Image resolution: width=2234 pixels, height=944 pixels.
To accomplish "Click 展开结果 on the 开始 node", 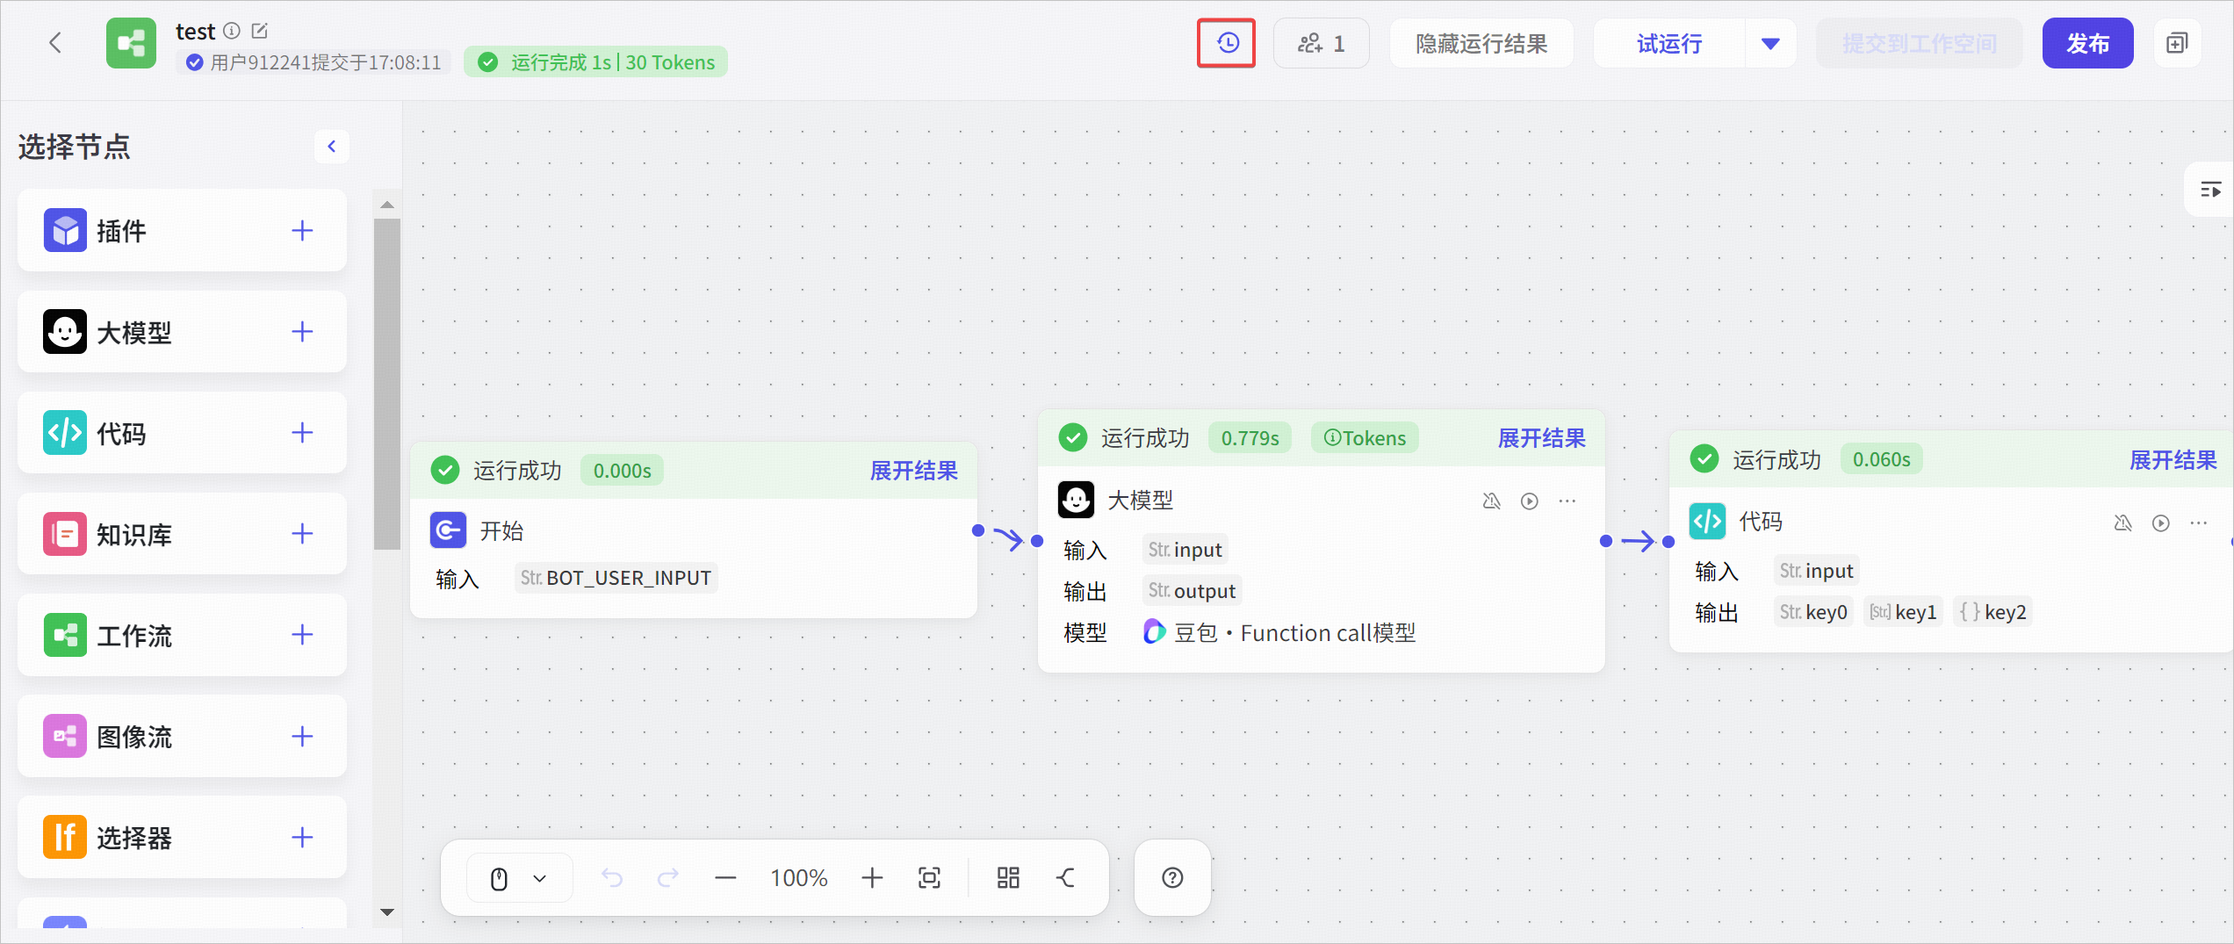I will point(913,471).
